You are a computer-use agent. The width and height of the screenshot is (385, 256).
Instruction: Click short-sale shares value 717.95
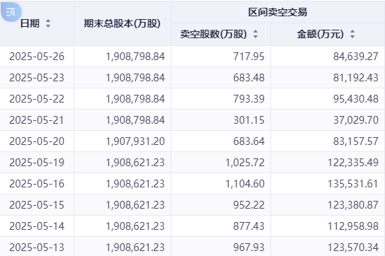click(x=248, y=57)
